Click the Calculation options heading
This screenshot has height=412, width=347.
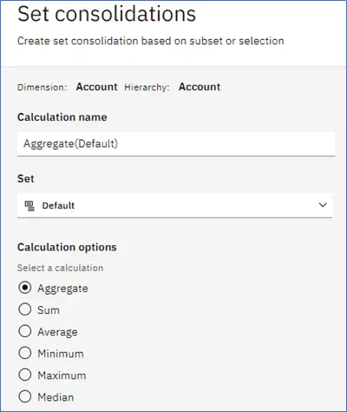67,248
